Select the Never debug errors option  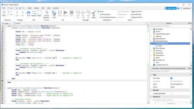point(98,12)
